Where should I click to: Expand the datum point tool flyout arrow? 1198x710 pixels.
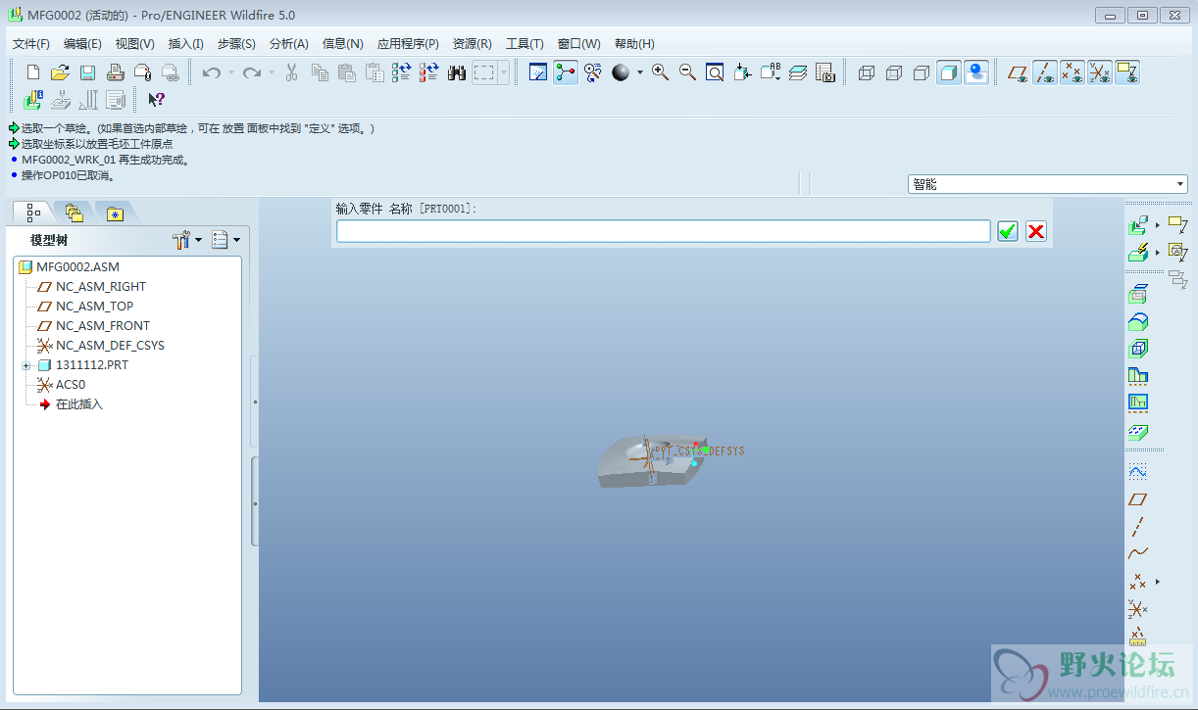[1158, 582]
